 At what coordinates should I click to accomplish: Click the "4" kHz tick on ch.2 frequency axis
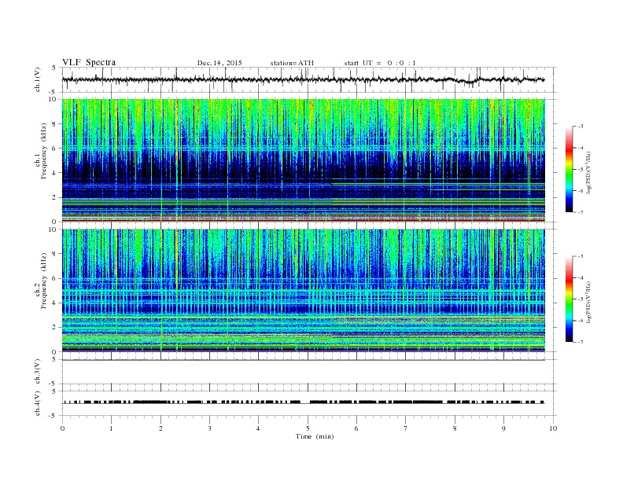pos(54,303)
